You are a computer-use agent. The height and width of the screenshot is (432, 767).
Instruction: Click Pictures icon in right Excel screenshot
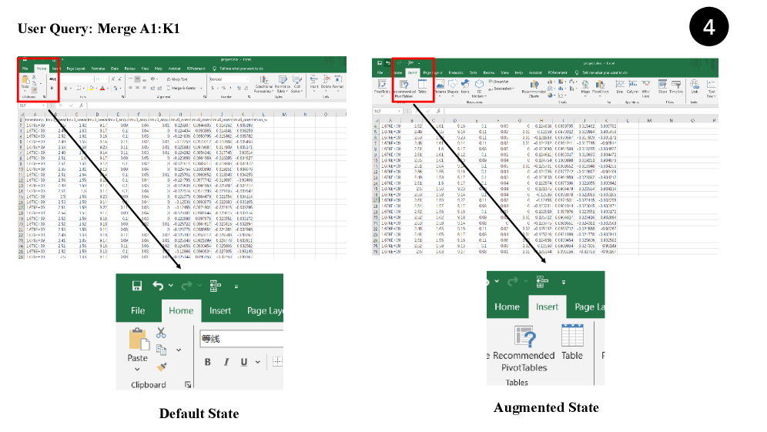pyautogui.click(x=440, y=88)
